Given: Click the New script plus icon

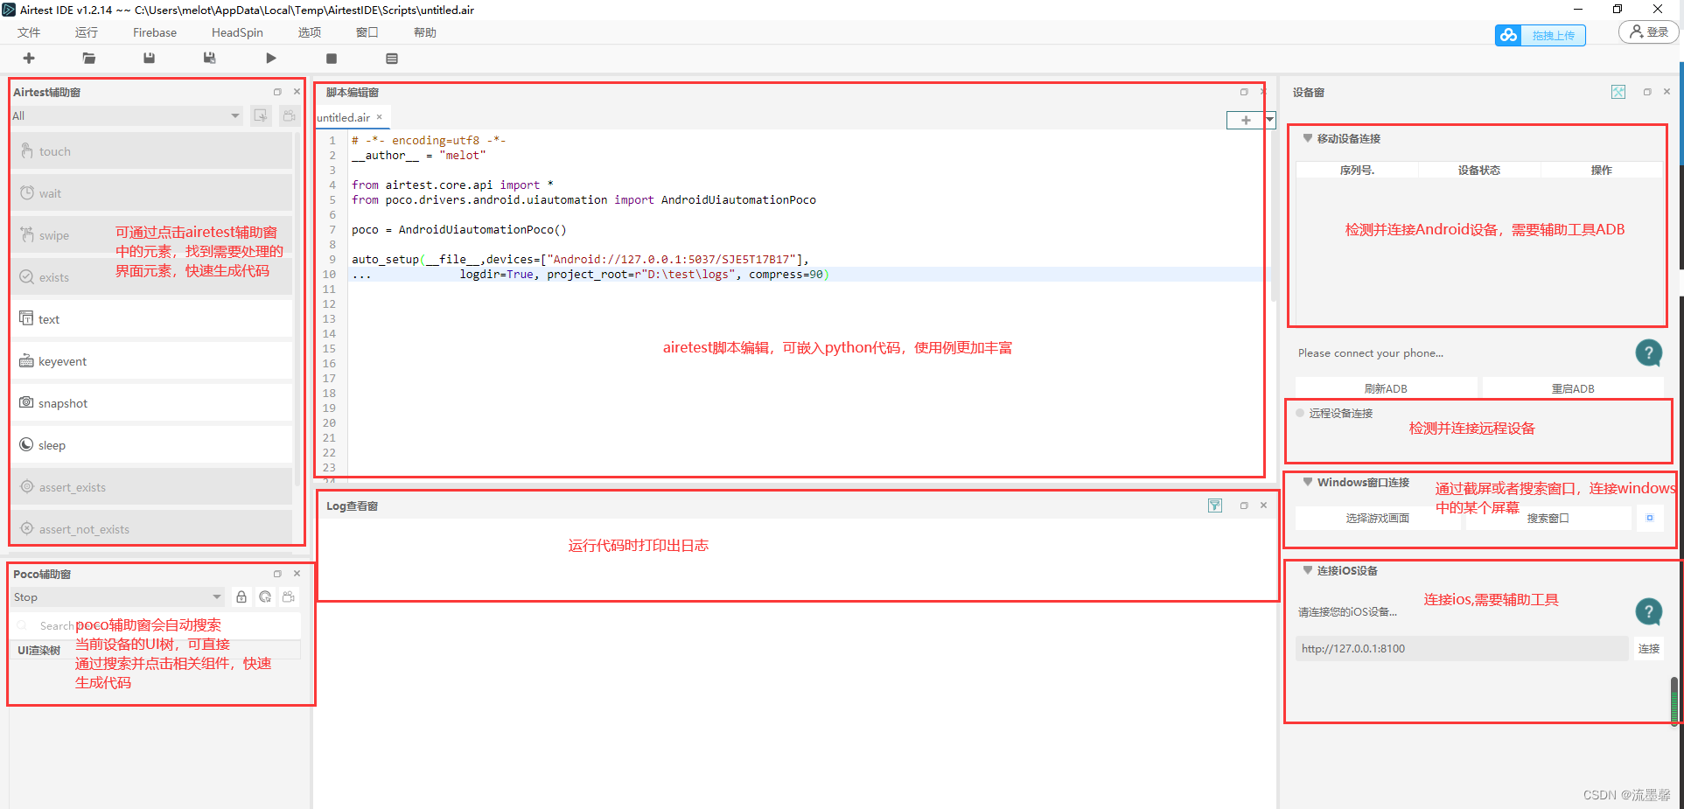Looking at the screenshot, I should (x=29, y=58).
